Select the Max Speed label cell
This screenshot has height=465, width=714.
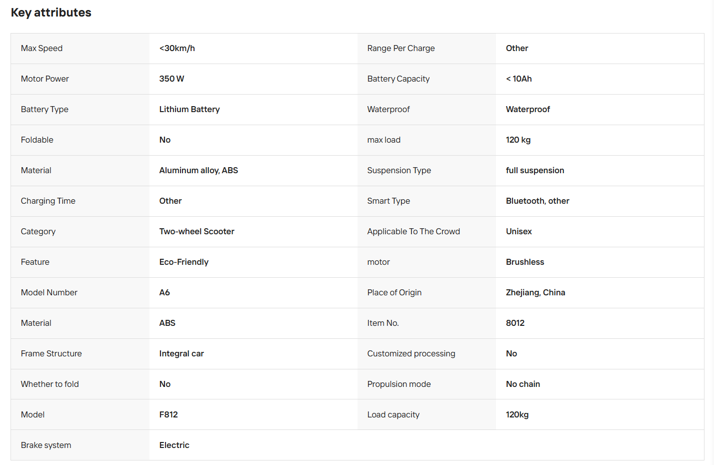[x=80, y=49]
